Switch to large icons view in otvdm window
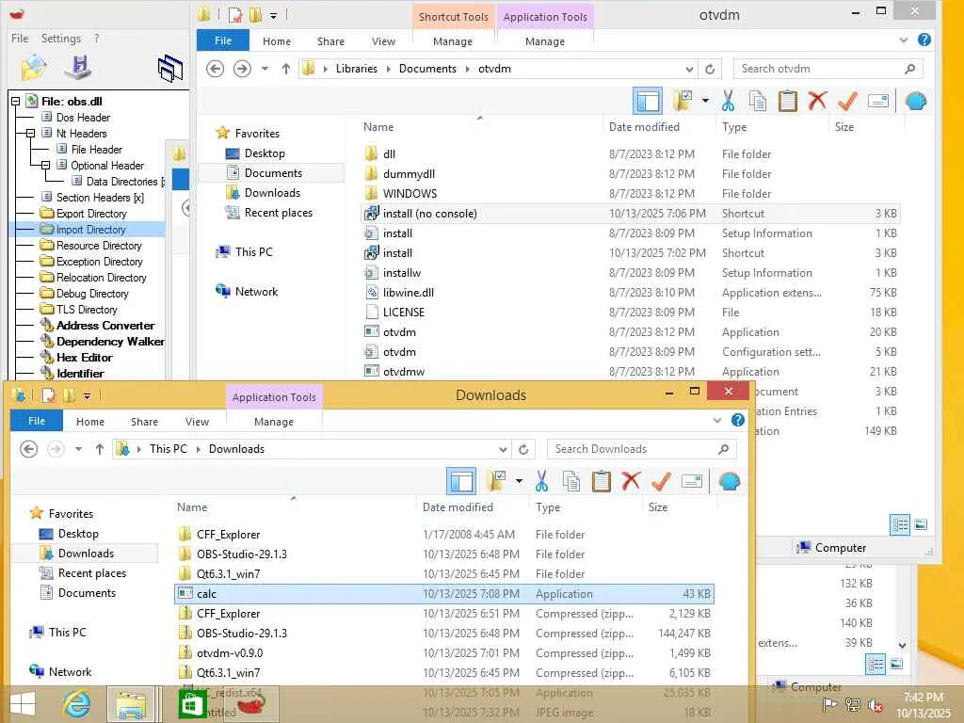 921,524
